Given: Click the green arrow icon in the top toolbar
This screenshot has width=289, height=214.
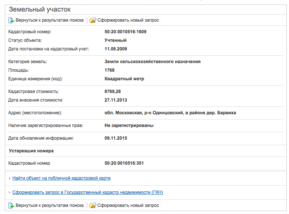Looking at the screenshot, I should click(11, 20).
